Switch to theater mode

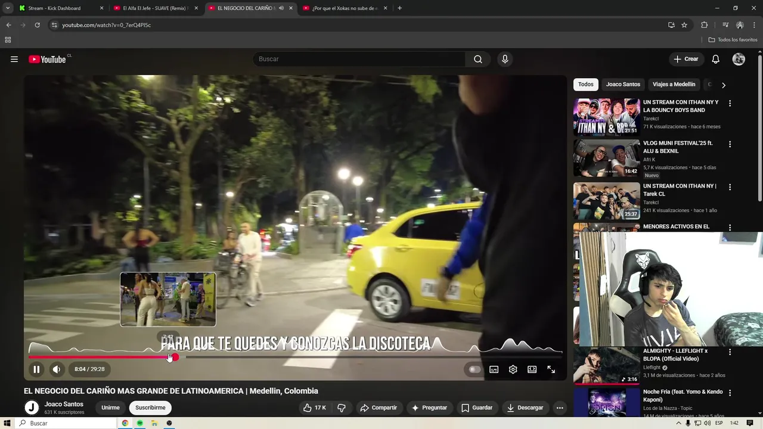tap(532, 369)
